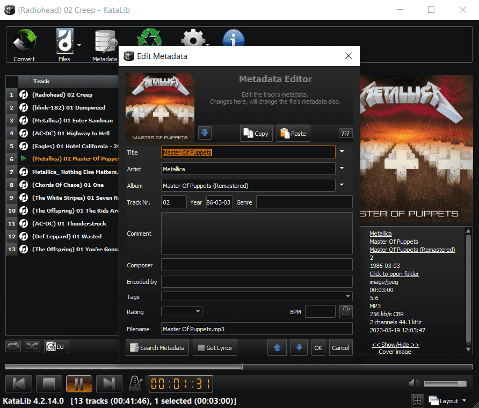Click the Track column header
479x408 pixels.
pyautogui.click(x=74, y=82)
